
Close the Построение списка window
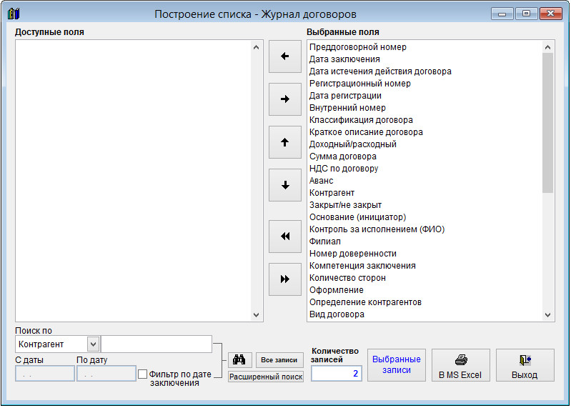(550, 14)
